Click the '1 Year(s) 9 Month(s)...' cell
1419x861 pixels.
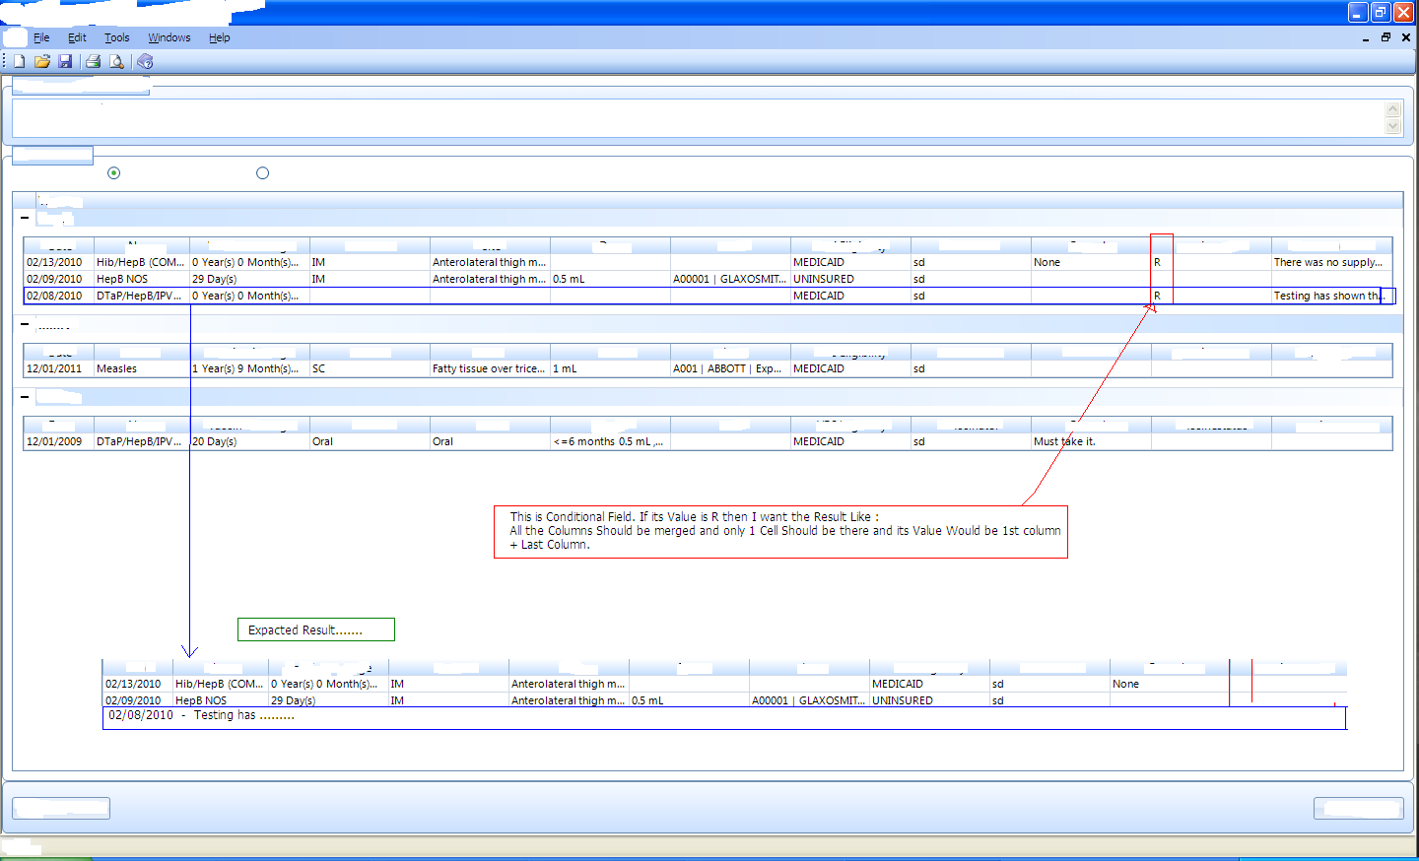[x=250, y=369]
